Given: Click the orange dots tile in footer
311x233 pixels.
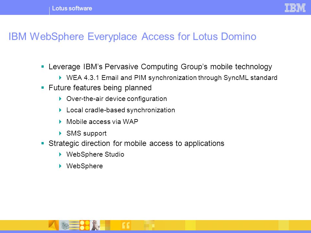Looking at the screenshot, I should (85, 225).
